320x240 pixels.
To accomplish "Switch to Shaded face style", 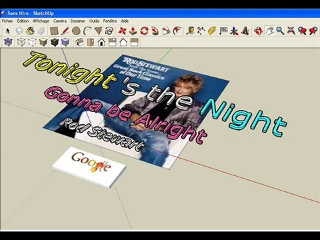I will click(x=43, y=42).
